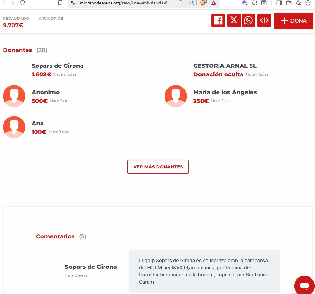Open Brave Shields lion icon

click(203, 3)
